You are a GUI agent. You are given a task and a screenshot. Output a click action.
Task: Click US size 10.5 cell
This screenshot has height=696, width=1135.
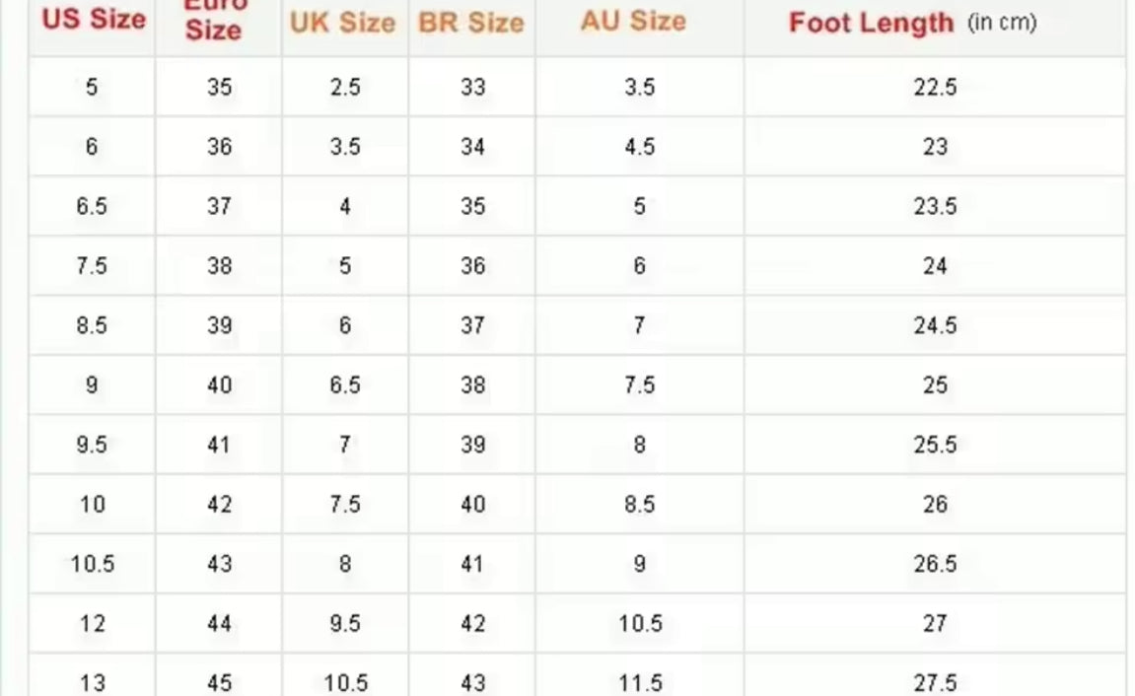92,564
